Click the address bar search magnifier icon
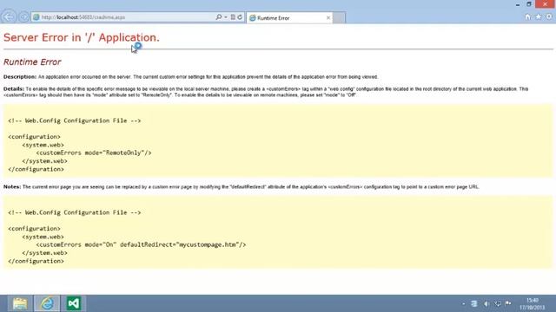Screen dimensions: 556x312 click(218, 17)
